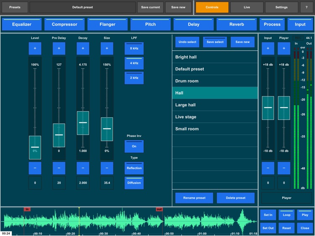Image resolution: width=315 pixels, height=236 pixels.
Task: Click the red out marker on waveform
Action: (159, 209)
